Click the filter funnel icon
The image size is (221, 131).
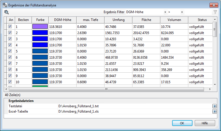pos(215,12)
